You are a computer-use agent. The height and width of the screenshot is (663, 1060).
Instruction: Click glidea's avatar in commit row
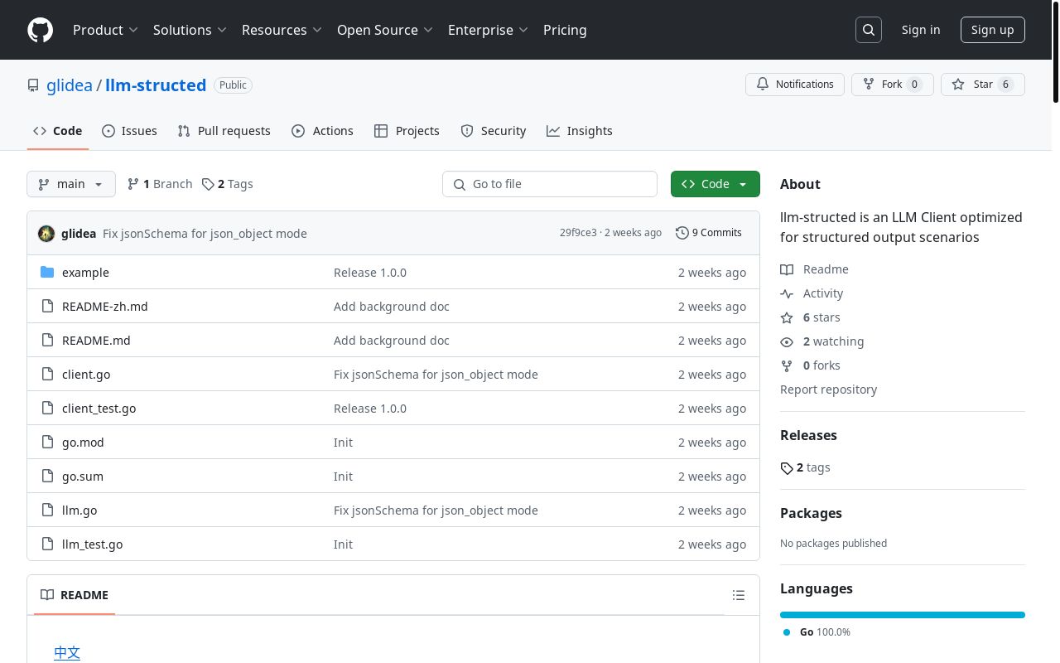click(x=46, y=234)
